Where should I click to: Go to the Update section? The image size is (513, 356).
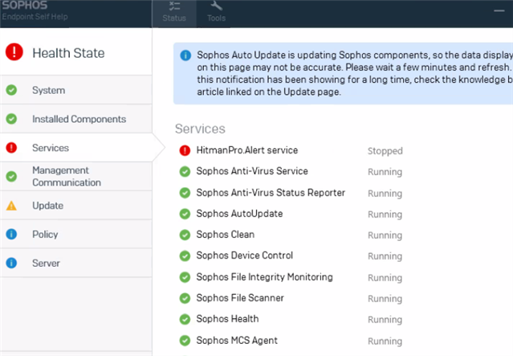pos(76,206)
